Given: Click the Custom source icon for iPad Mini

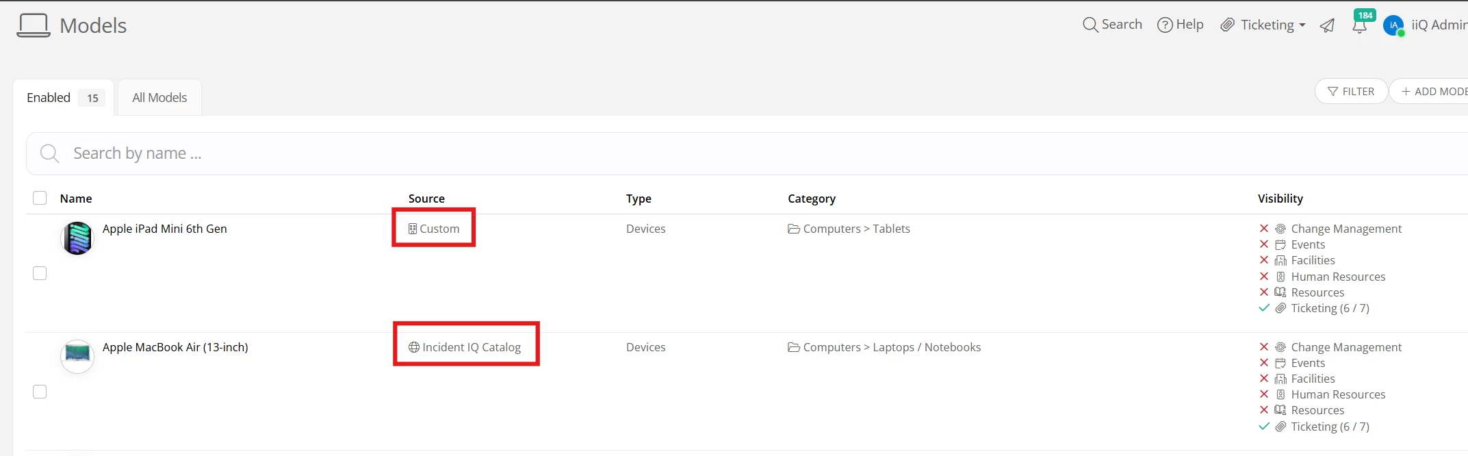Looking at the screenshot, I should 413,229.
